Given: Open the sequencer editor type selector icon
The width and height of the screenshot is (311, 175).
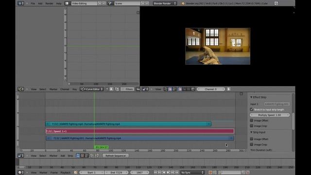Looking at the screenshot, I should click(x=20, y=156).
